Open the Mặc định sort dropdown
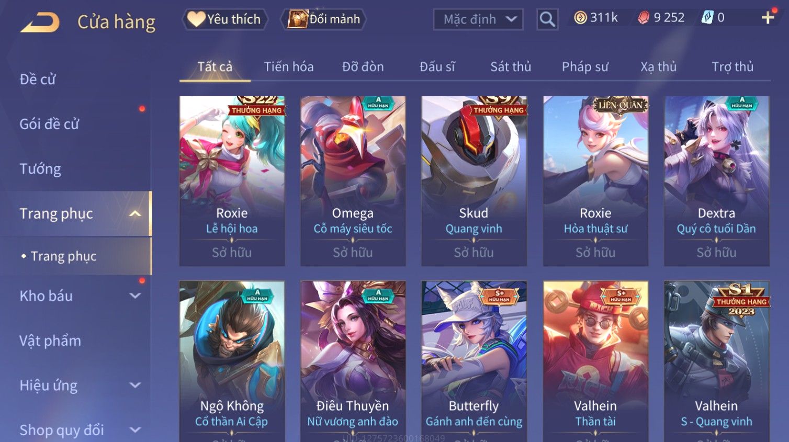789x442 pixels. pos(478,19)
